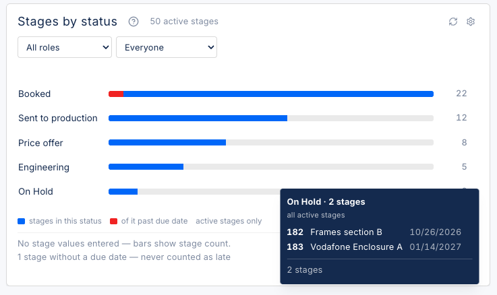497x295 pixels.
Task: Click the Sent to production label
Action: tap(58, 118)
